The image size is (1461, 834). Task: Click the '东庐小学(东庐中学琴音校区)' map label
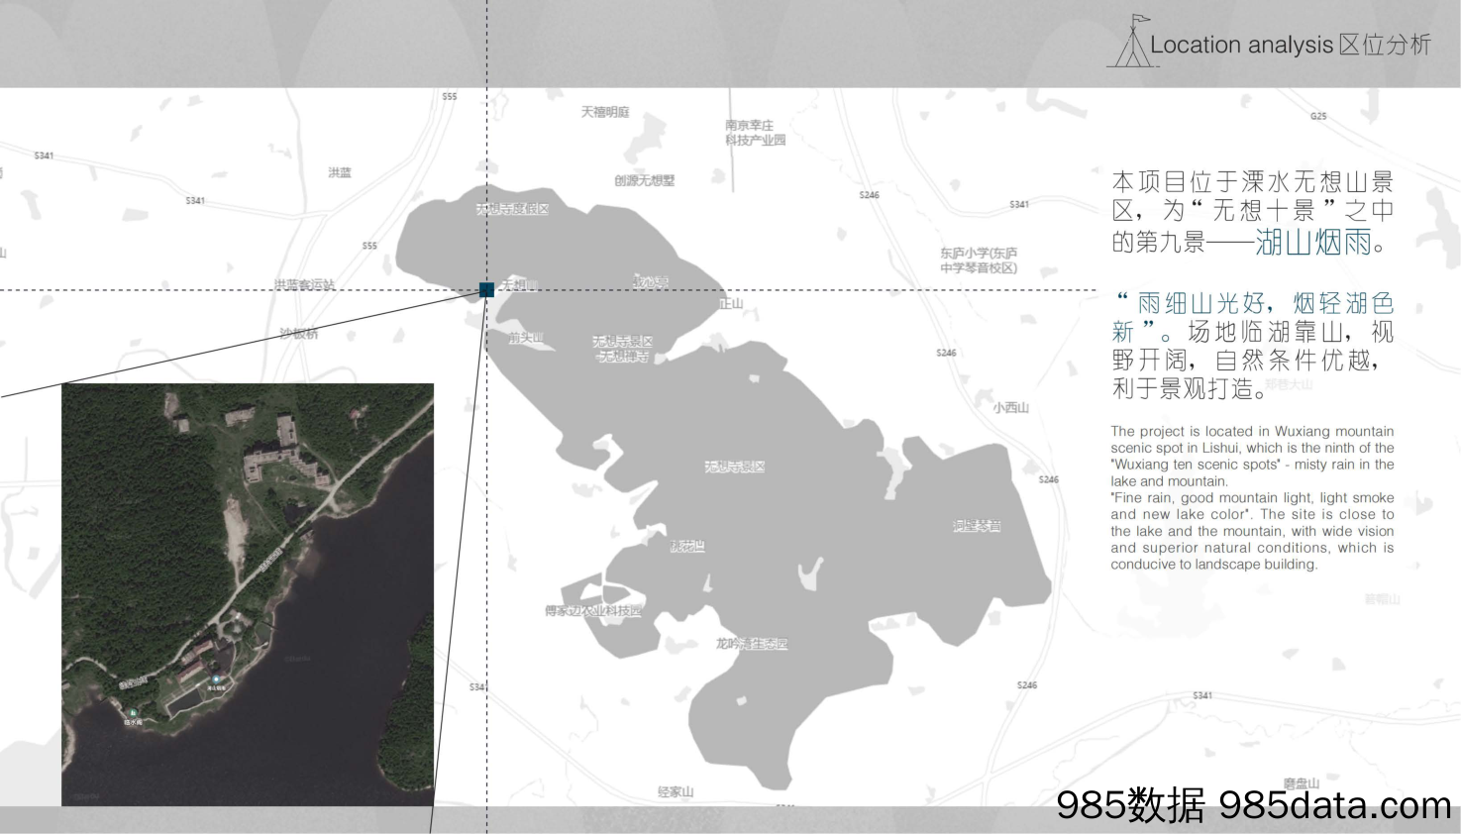979,261
